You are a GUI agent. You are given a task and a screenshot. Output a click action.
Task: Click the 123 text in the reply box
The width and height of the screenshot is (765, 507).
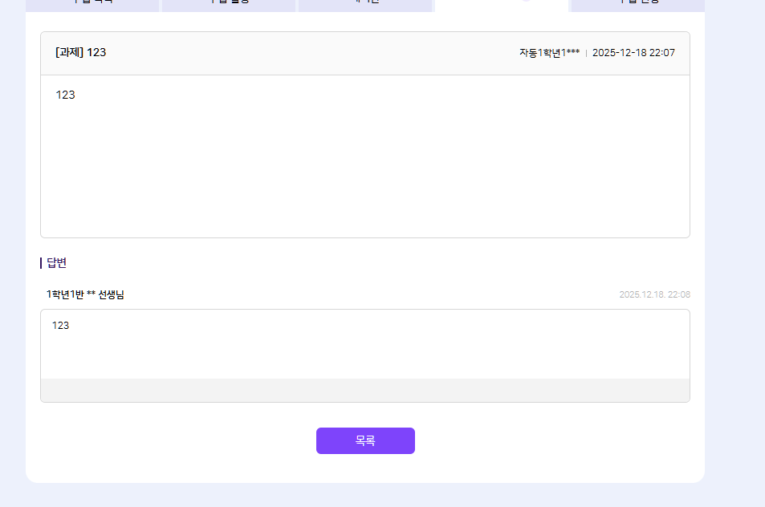60,326
